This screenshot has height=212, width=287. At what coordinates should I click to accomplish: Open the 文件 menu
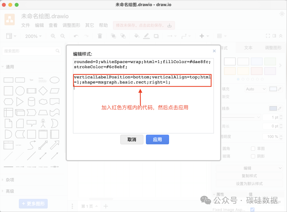point(26,25)
